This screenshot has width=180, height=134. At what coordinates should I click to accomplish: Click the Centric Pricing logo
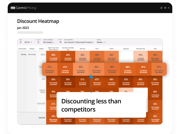[23, 8]
